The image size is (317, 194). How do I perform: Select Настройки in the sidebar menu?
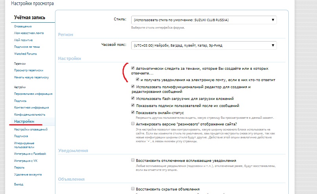tap(24, 122)
